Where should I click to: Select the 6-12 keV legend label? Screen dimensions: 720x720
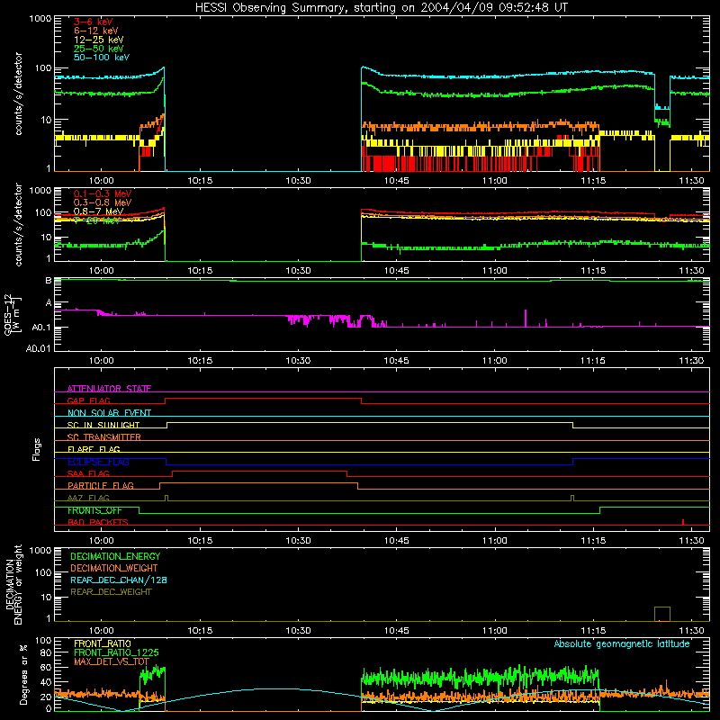pos(96,31)
